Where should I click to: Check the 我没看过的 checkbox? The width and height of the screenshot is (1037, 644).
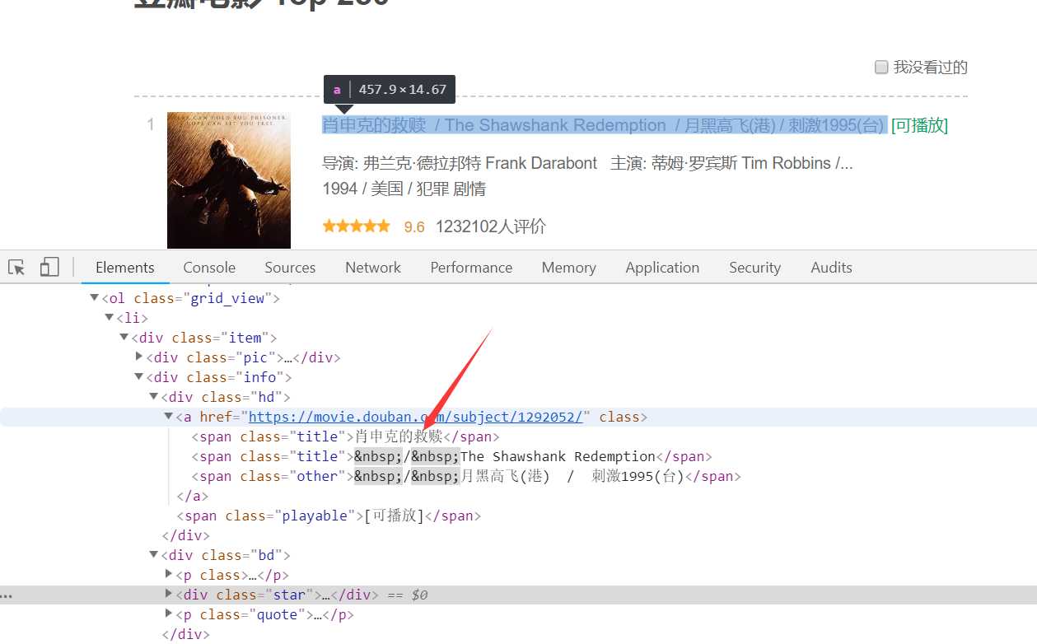[x=881, y=67]
